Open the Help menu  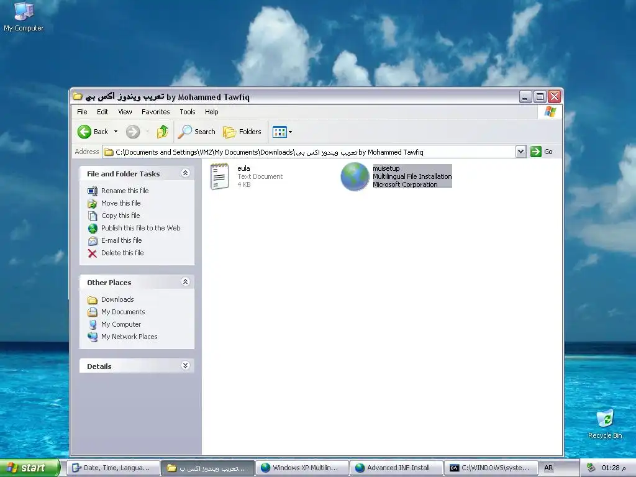tap(211, 112)
